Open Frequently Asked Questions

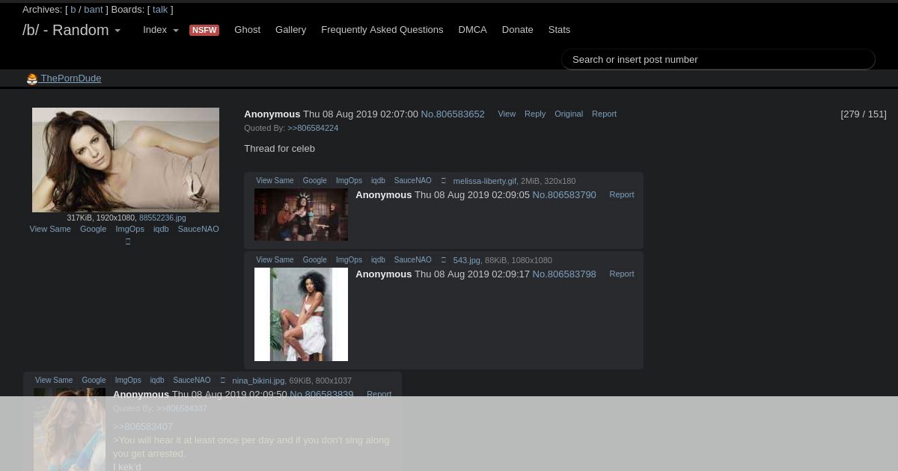click(x=382, y=30)
